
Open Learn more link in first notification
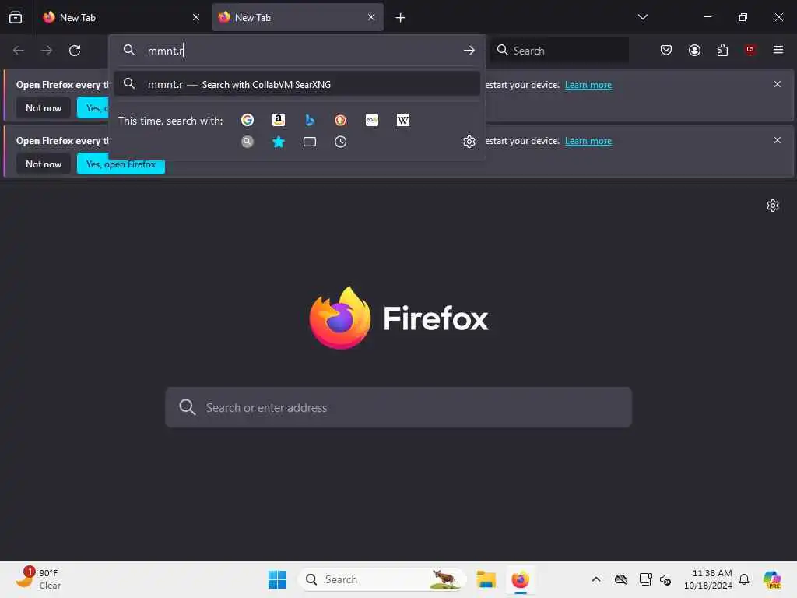click(588, 85)
